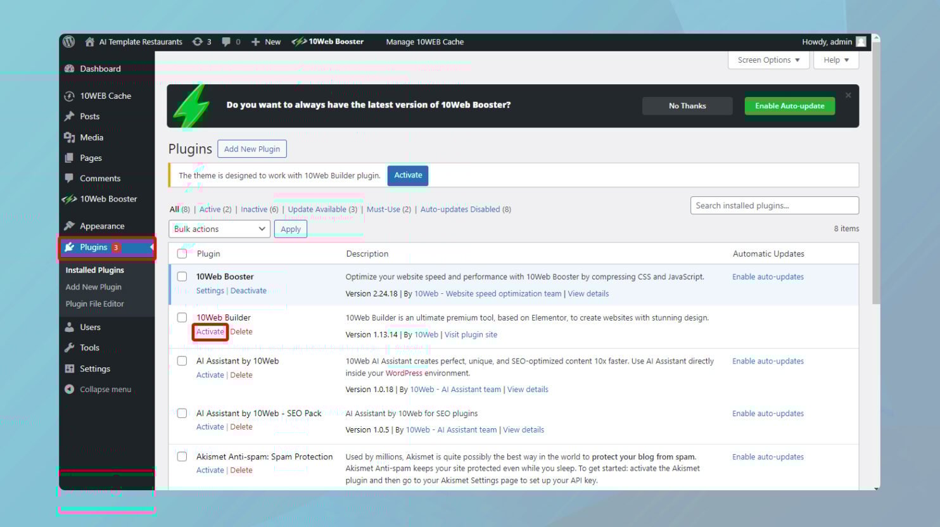Open comments via the speech bubble icon
This screenshot has width=940, height=527.
[x=226, y=42]
